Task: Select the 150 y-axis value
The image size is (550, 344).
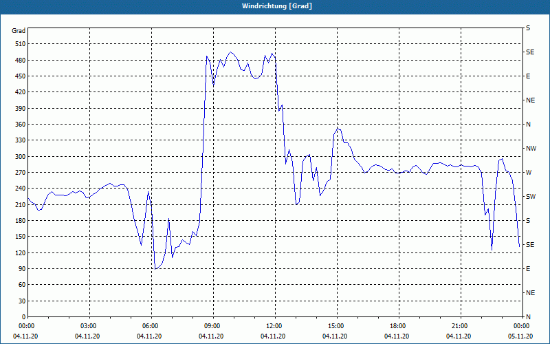Action: click(x=21, y=237)
